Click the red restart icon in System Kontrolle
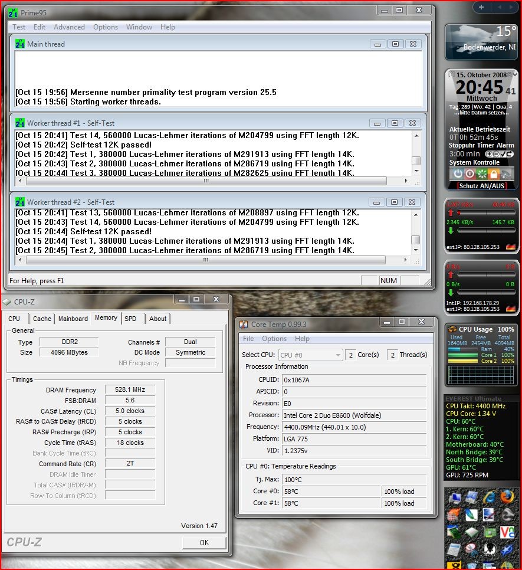522x570 pixels. click(470, 173)
